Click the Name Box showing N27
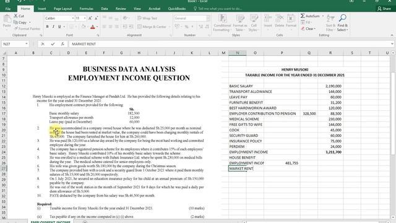 coord(13,44)
